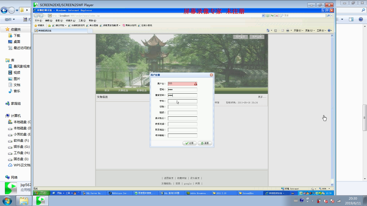
Task: Open the 查看(V) menu in Internet Explorer
Action: pos(59,20)
